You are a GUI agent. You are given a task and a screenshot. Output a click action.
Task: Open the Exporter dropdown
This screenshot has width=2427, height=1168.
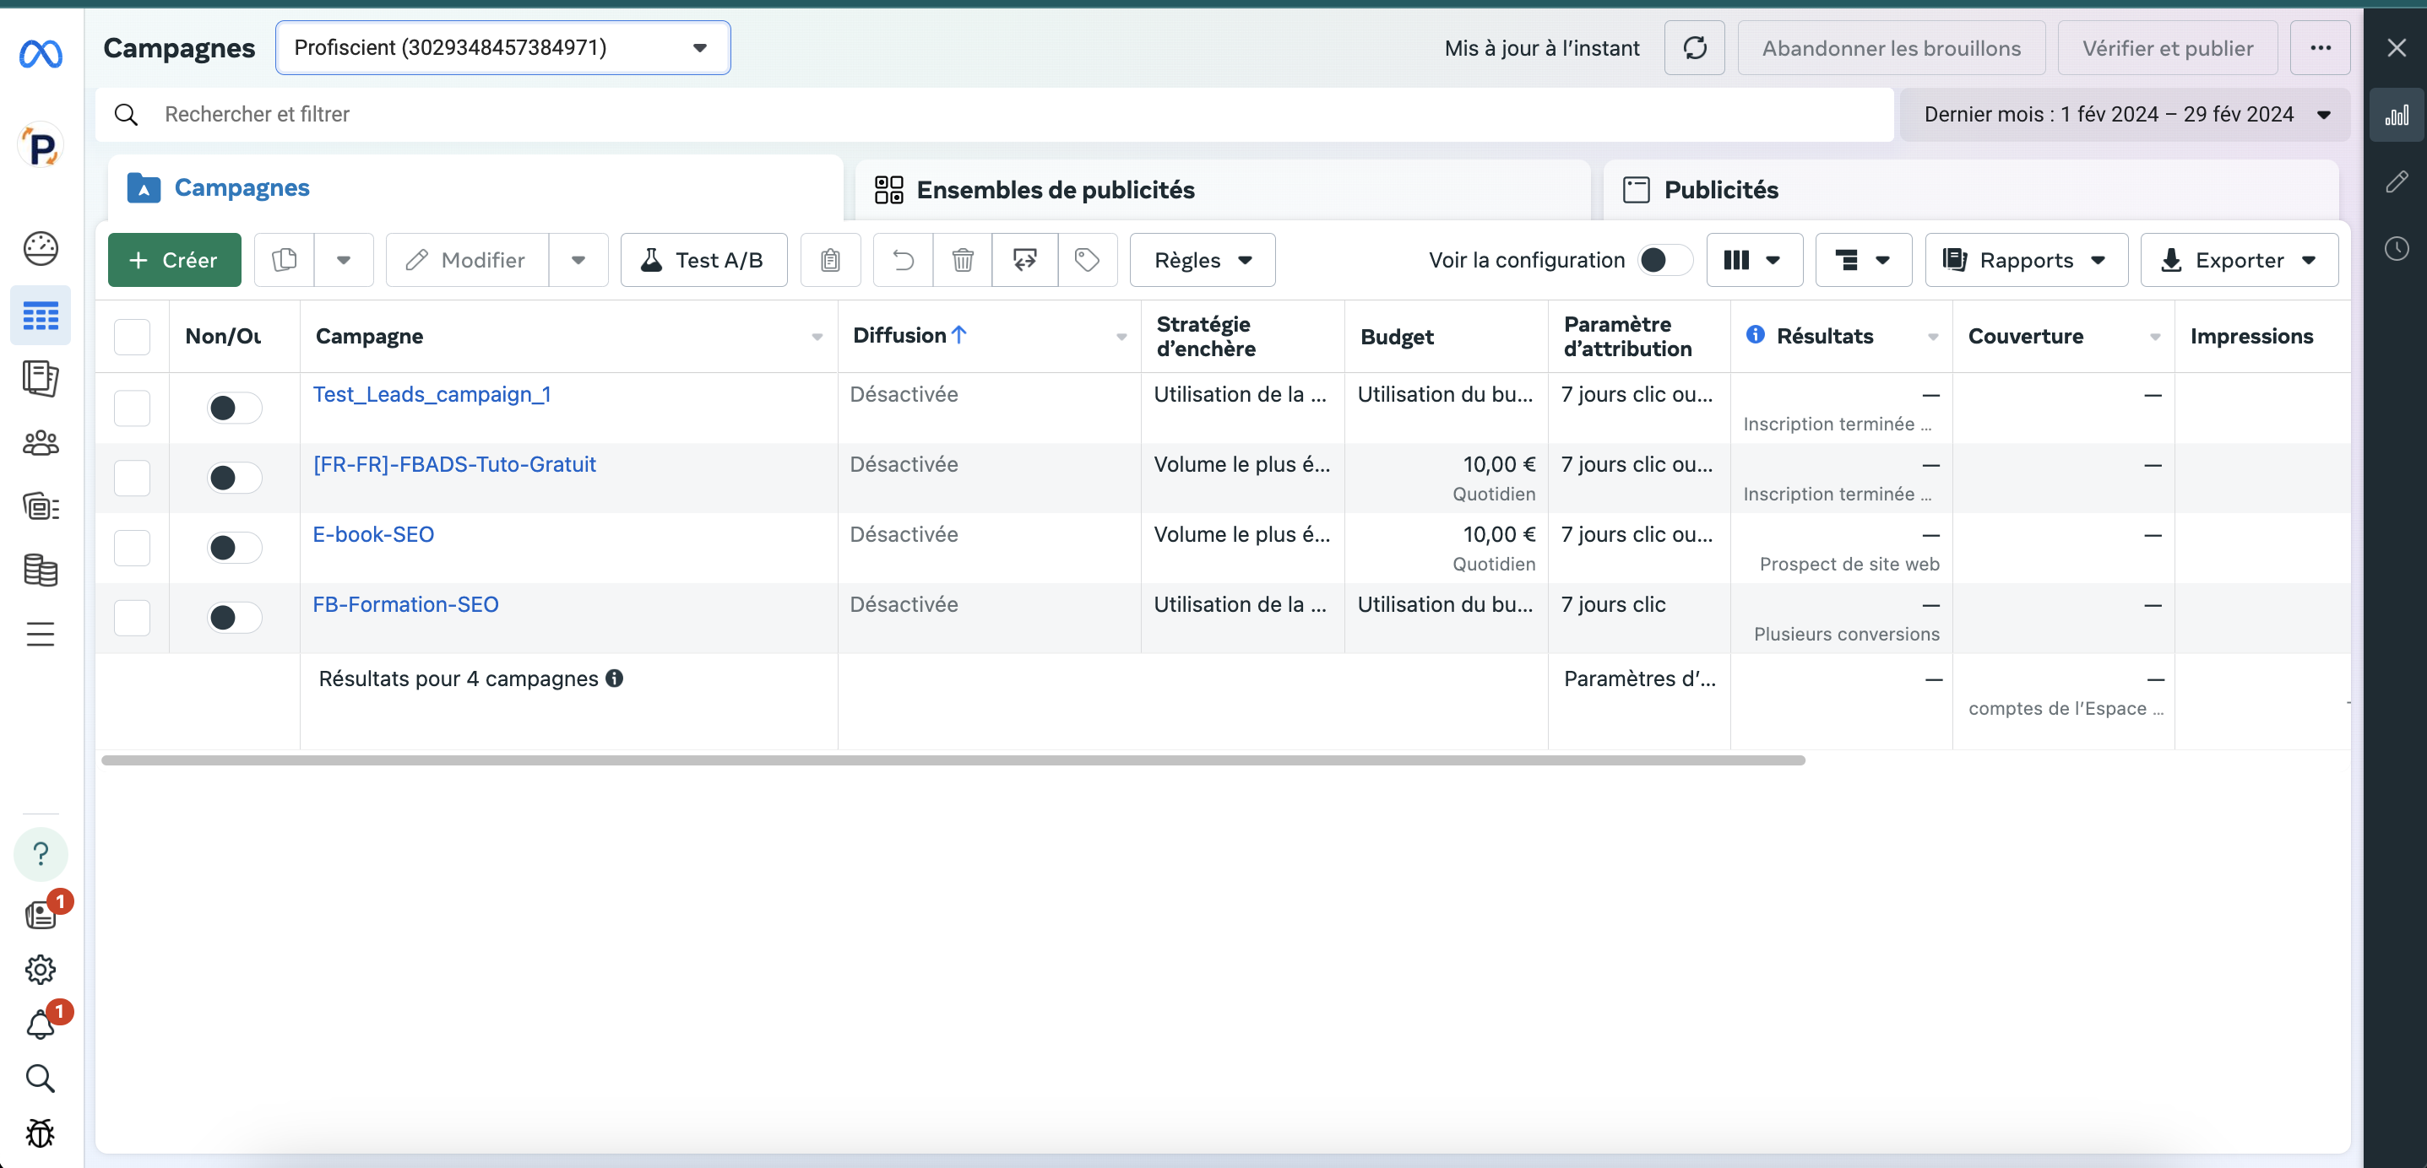point(2240,260)
